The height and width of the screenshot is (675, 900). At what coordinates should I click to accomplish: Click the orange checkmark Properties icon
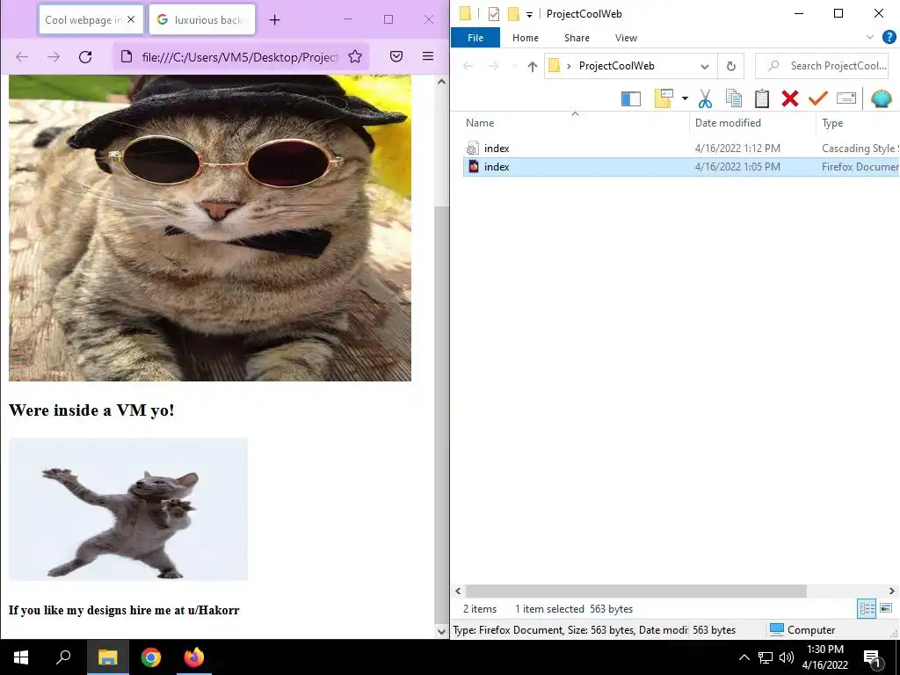click(x=818, y=98)
